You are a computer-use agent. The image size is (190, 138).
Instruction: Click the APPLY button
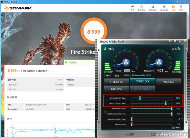(130, 134)
